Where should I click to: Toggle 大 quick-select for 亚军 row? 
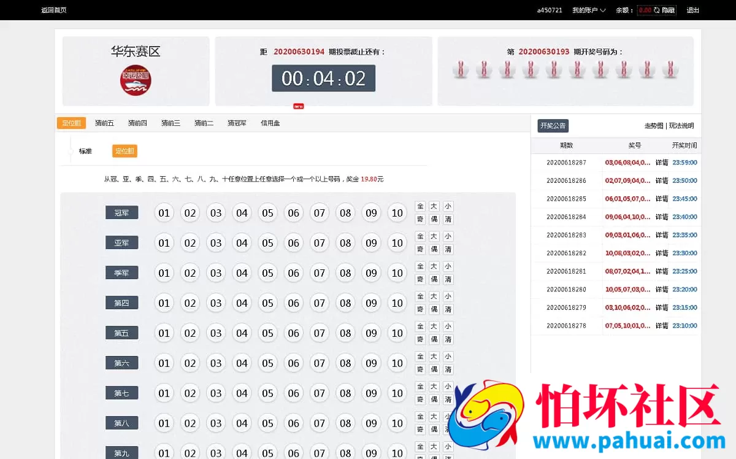point(434,236)
